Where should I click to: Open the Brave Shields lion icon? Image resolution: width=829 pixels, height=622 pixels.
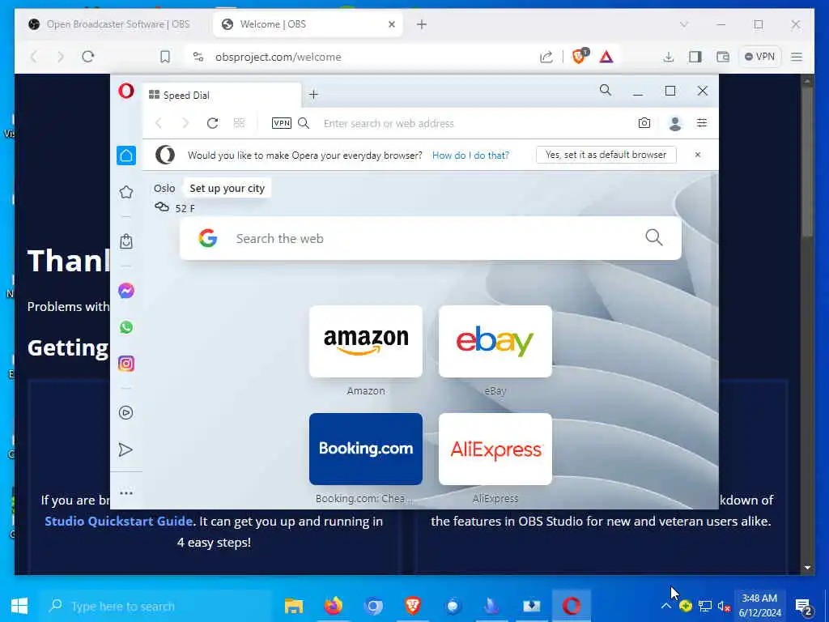pos(580,56)
